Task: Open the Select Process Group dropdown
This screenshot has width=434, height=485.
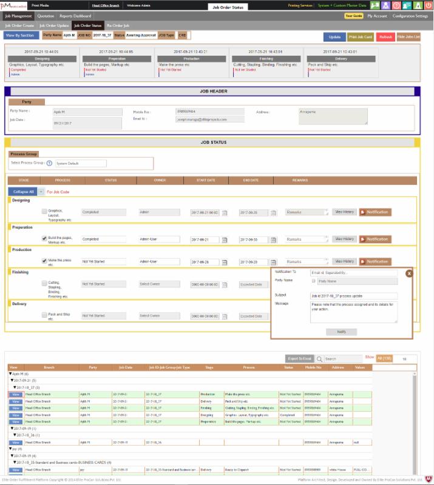Action: (81, 163)
